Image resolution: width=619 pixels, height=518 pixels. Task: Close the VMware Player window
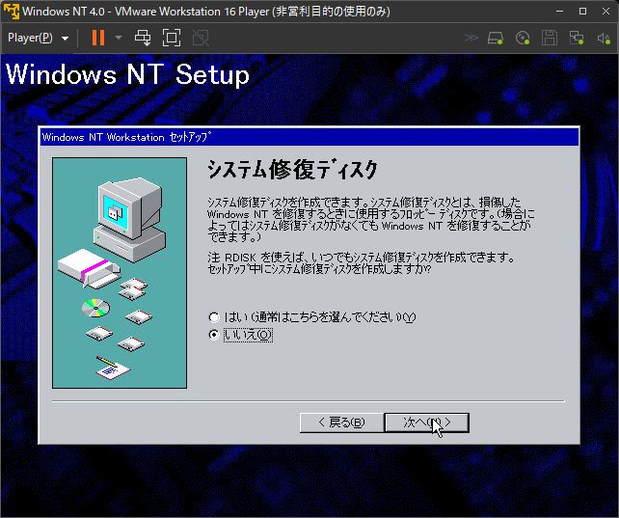pyautogui.click(x=606, y=11)
